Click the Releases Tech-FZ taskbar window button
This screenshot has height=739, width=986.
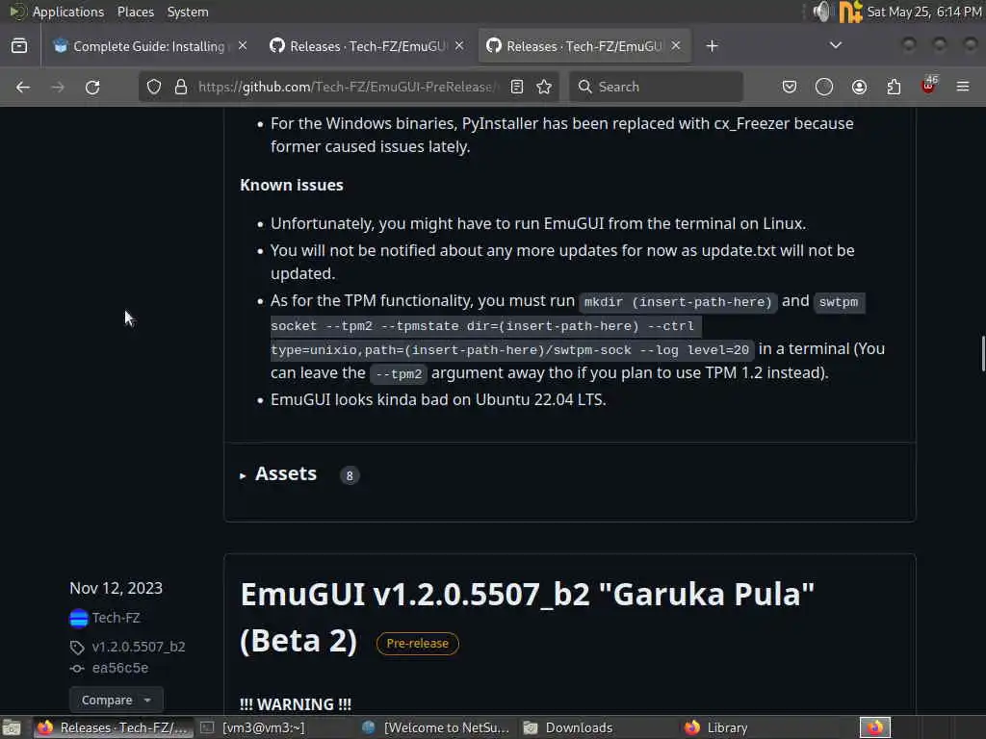(114, 727)
